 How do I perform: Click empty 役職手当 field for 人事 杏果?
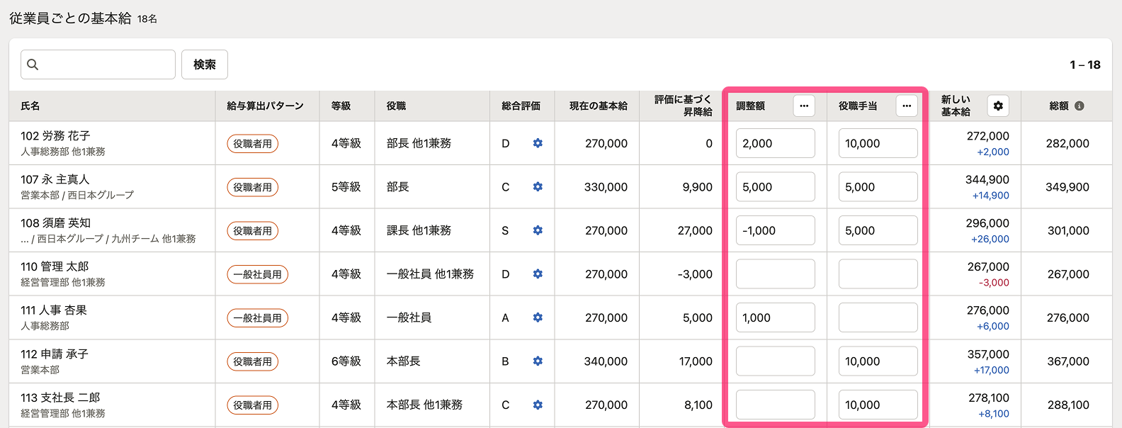pos(878,317)
